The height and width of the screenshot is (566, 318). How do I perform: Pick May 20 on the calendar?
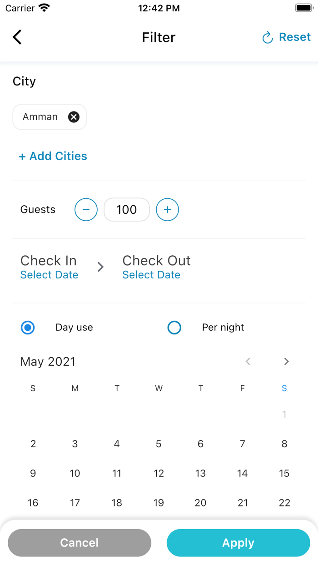(200, 503)
